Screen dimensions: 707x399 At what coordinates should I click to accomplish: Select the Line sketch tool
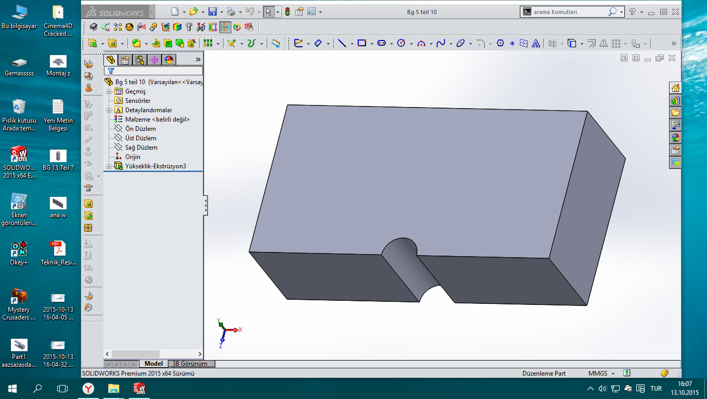click(x=342, y=44)
